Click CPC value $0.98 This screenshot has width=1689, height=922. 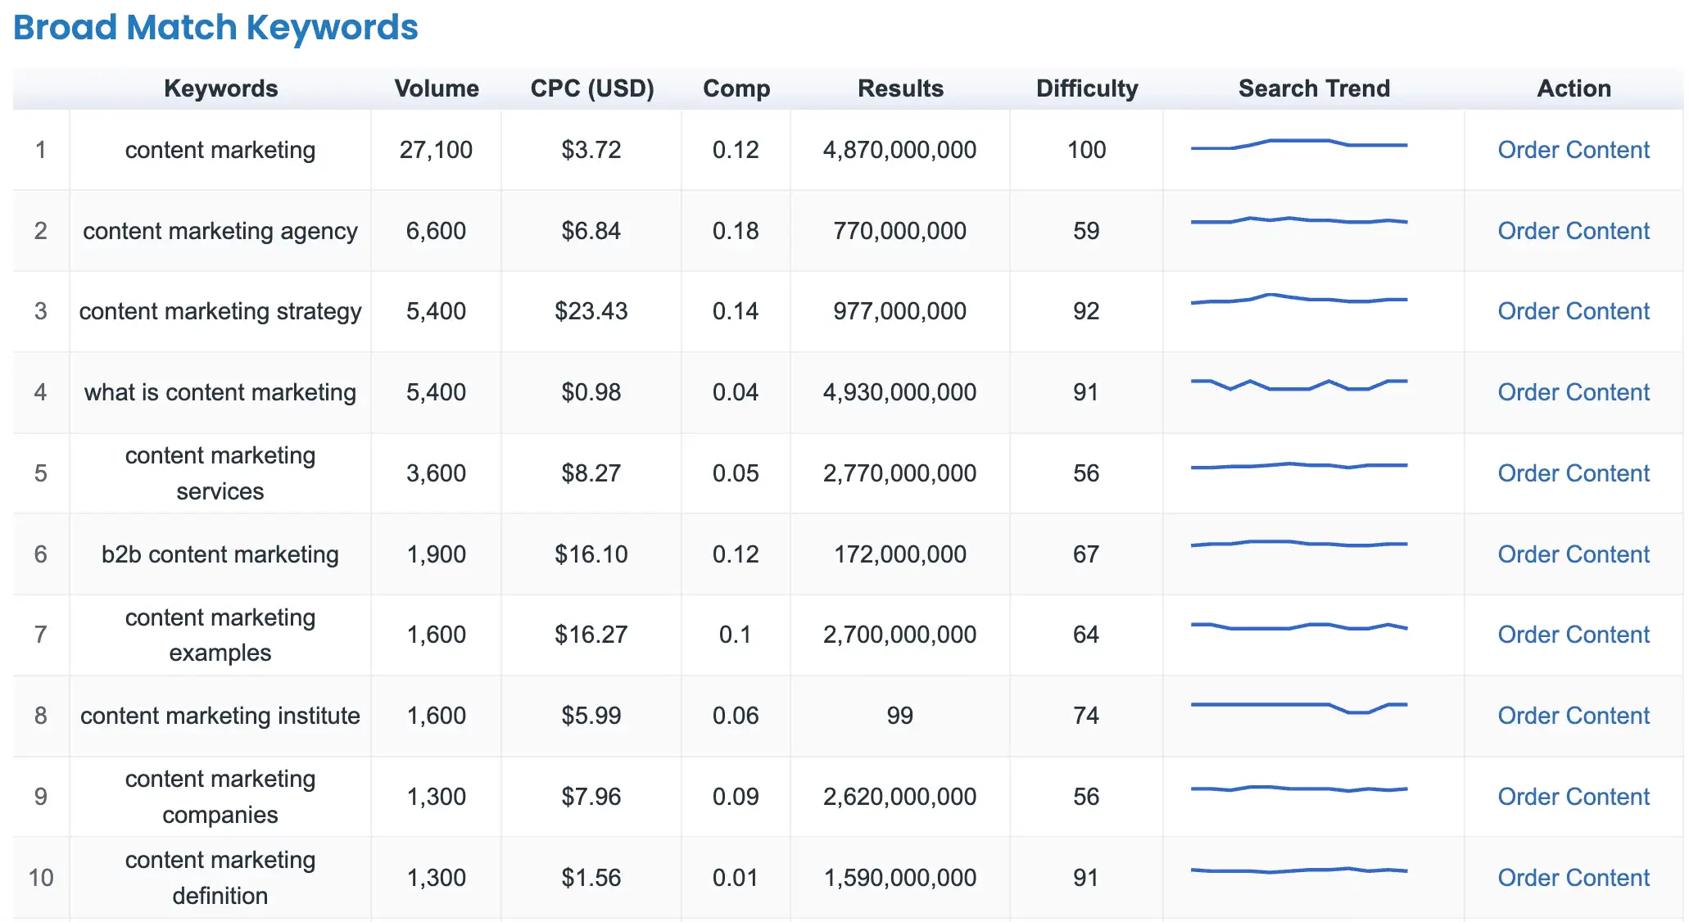coord(591,392)
